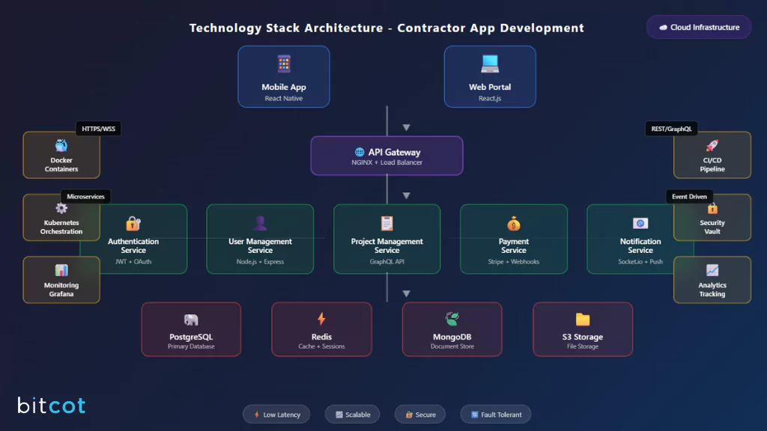The width and height of the screenshot is (767, 431).
Task: Select the Redis lightning bolt icon
Action: point(321,320)
